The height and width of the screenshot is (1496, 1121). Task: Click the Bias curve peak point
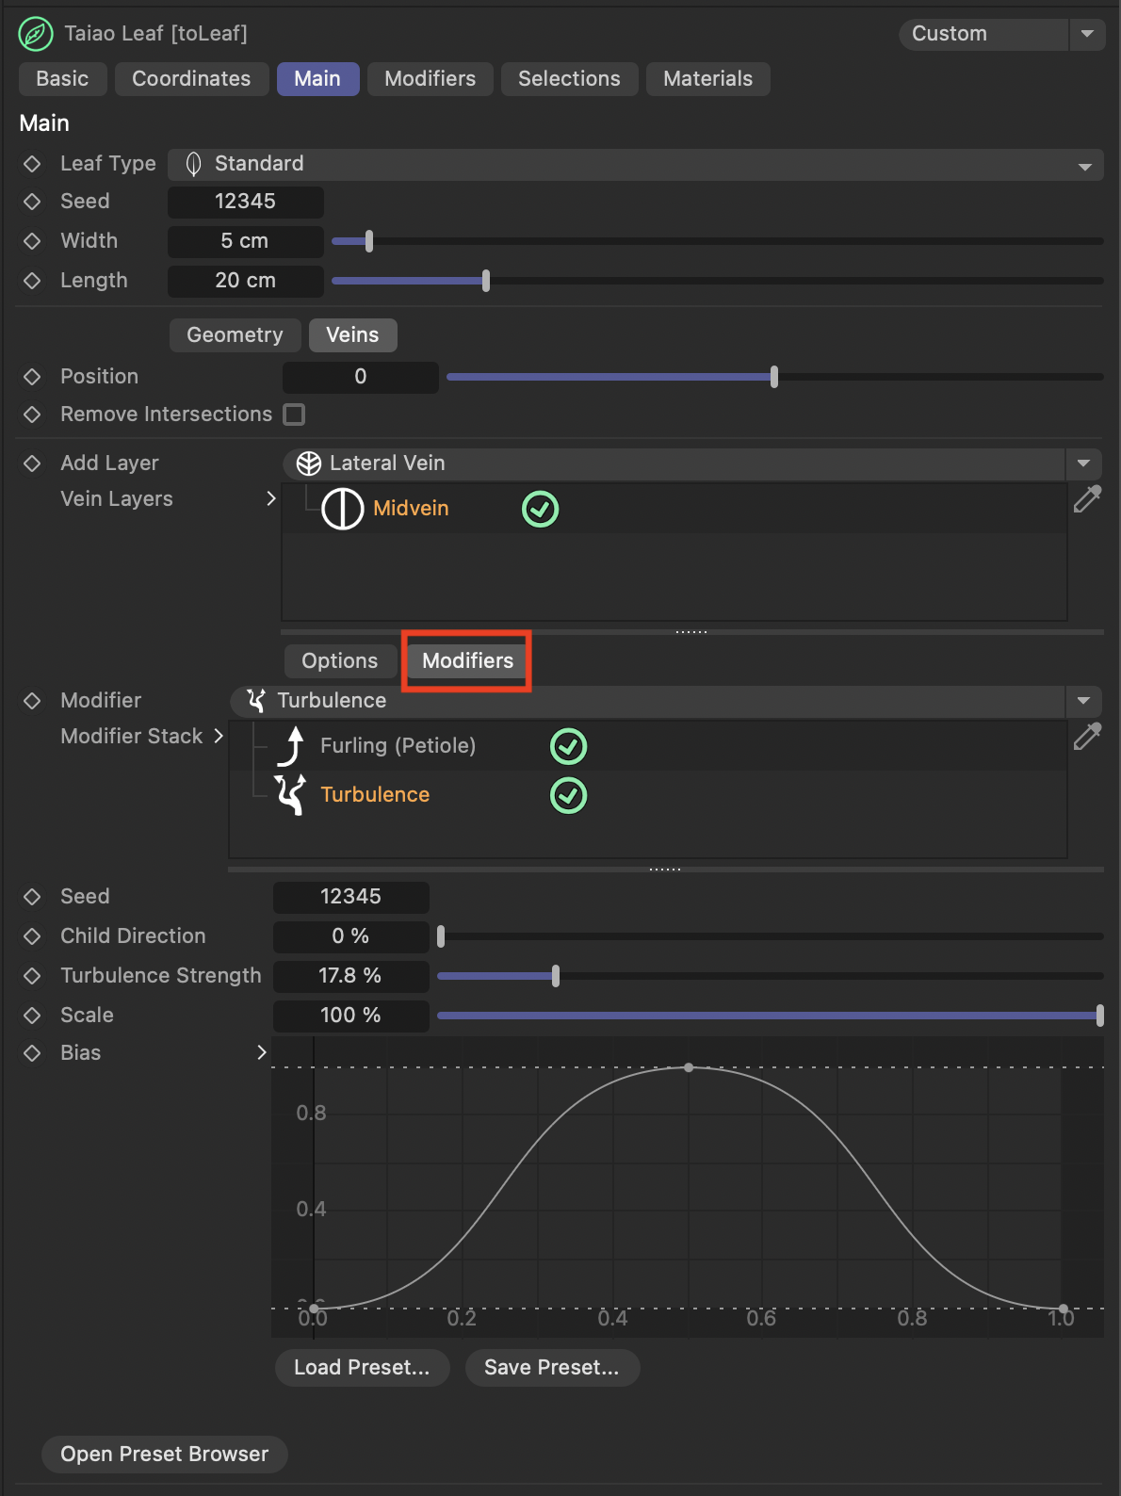[689, 1067]
